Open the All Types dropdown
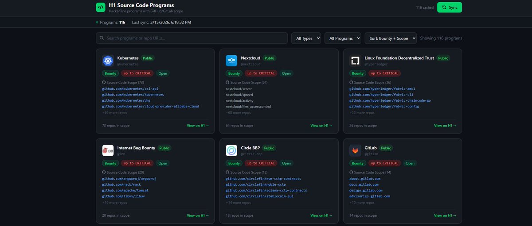The image size is (532, 226). [306, 38]
